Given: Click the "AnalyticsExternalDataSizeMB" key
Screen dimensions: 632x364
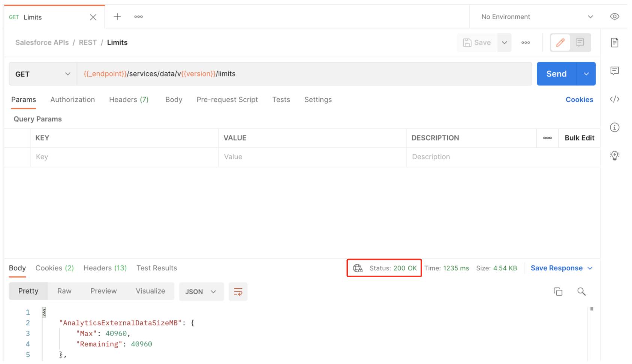Looking at the screenshot, I should [120, 323].
